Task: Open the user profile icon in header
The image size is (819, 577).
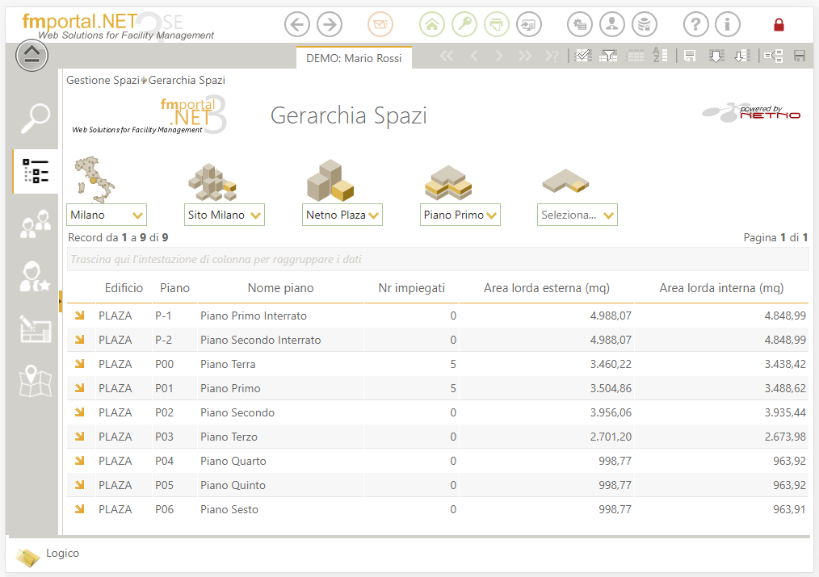Action: [x=612, y=24]
